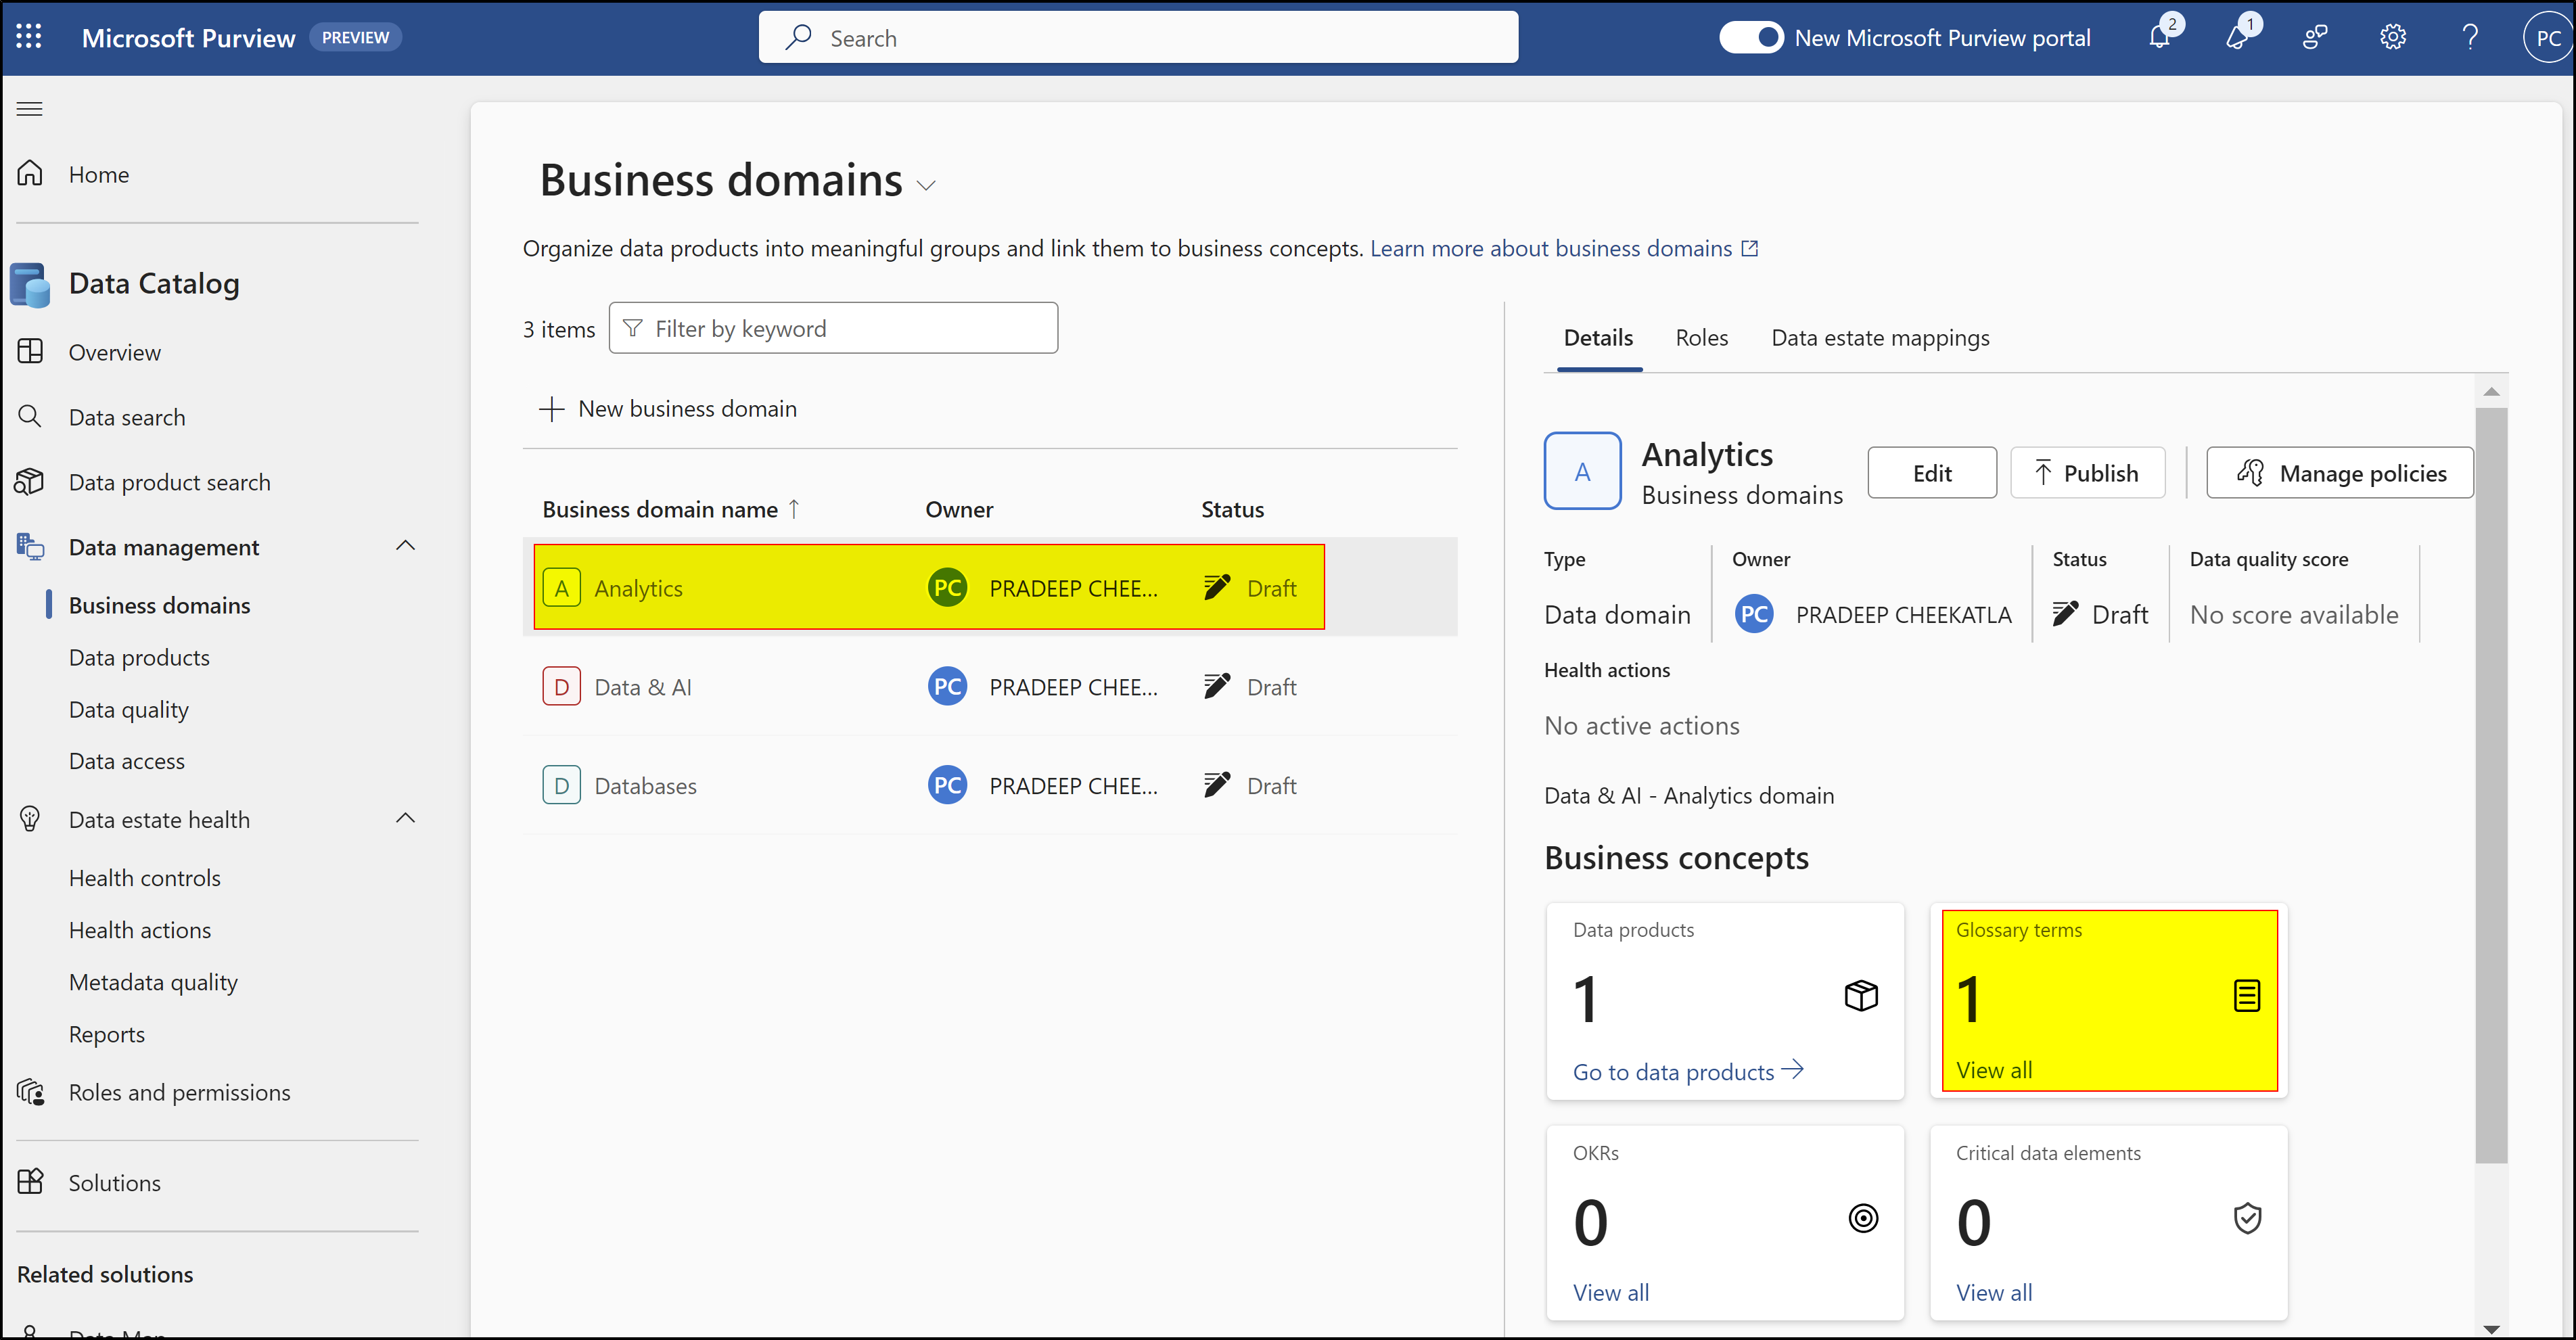Click the sort arrow beside Business domain name
This screenshot has height=1340, width=2576.
point(794,508)
